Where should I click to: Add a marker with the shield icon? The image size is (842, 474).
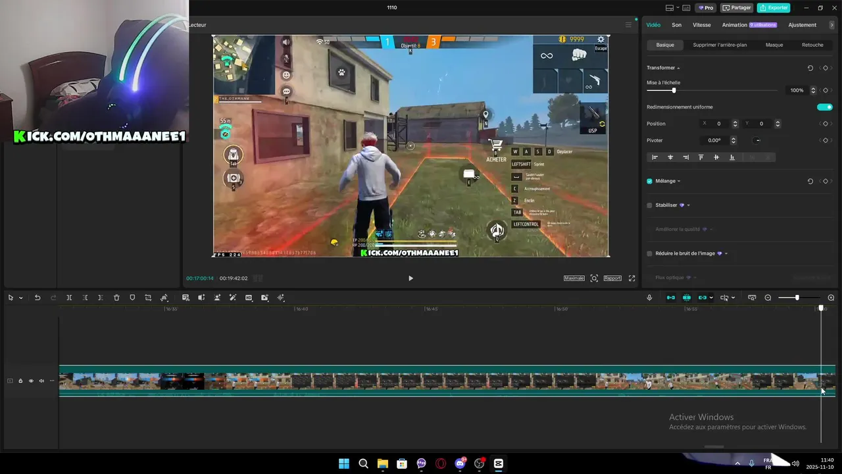[x=132, y=298]
